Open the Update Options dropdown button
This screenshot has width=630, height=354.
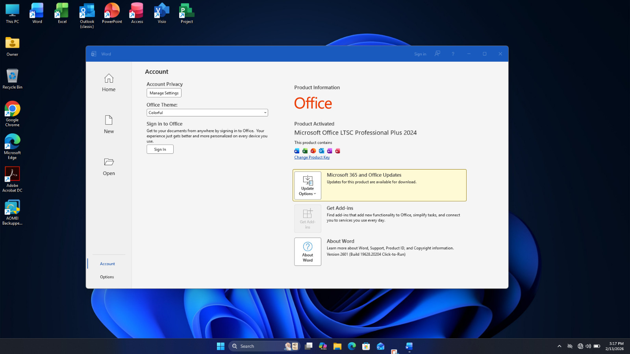point(308,185)
